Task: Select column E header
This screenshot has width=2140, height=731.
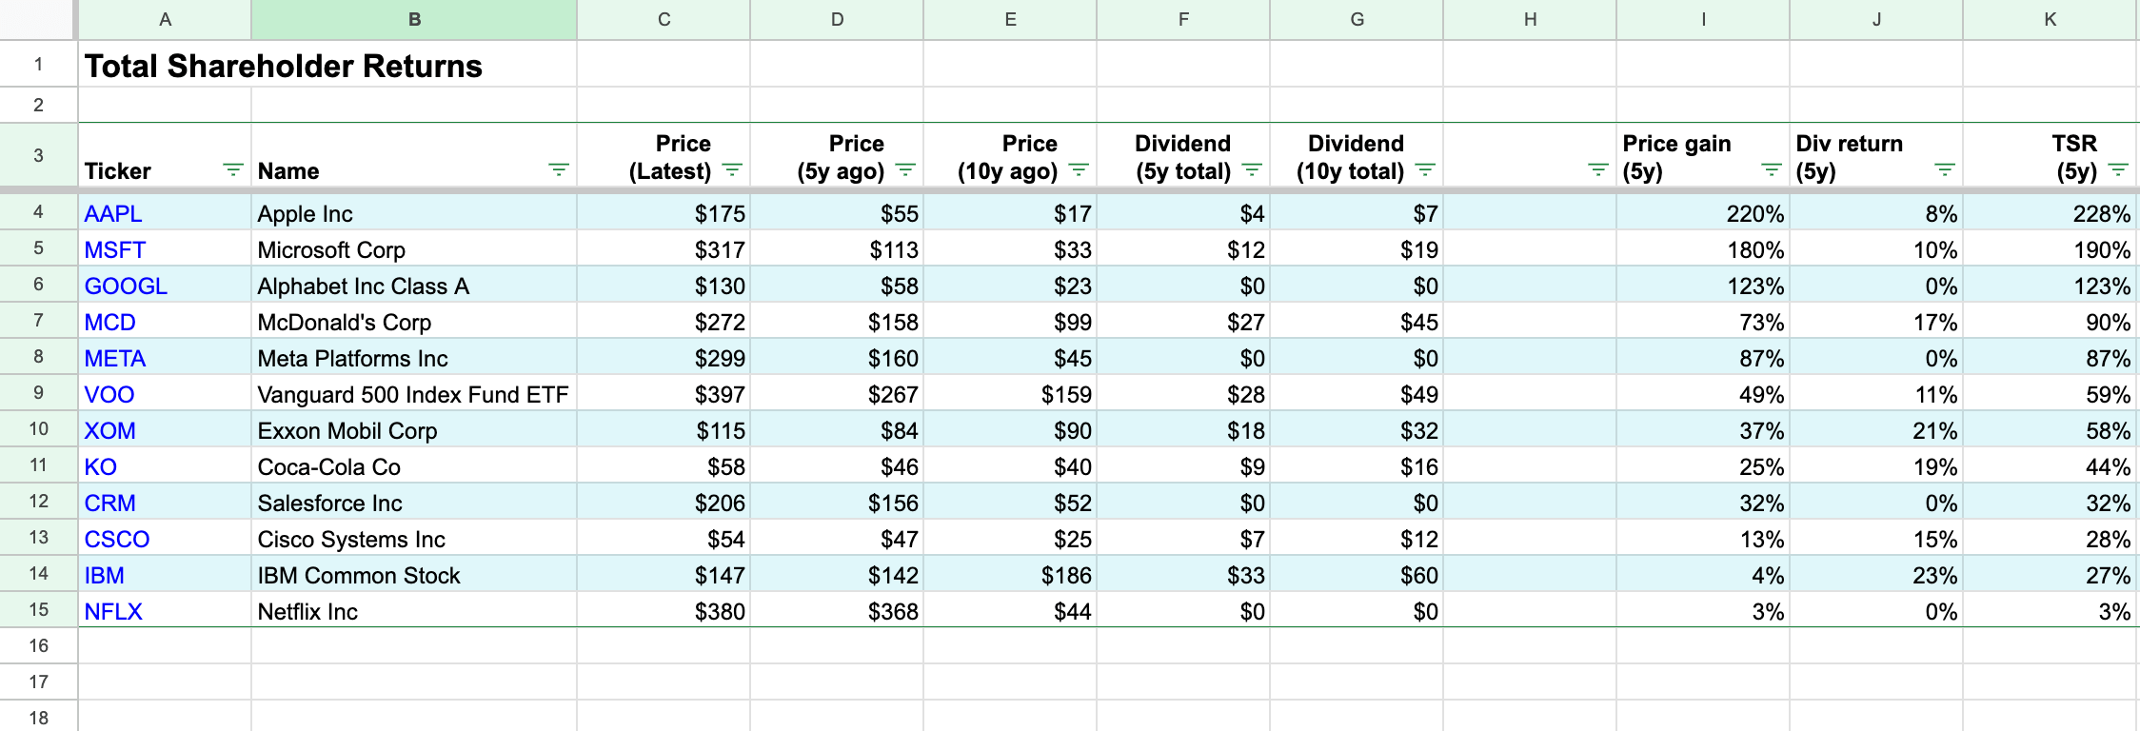Action: (1010, 19)
